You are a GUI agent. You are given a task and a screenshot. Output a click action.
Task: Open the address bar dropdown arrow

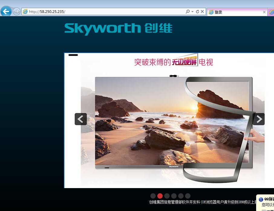pyautogui.click(x=192, y=12)
